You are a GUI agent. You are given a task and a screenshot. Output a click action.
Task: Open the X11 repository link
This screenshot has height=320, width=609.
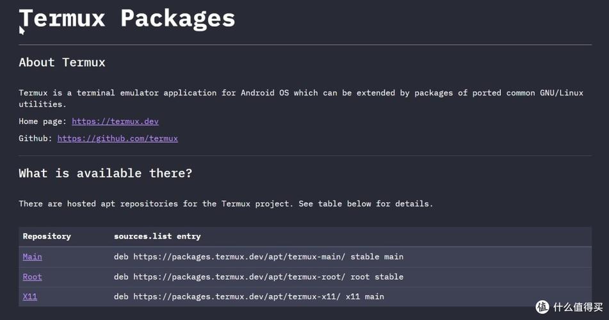30,297
